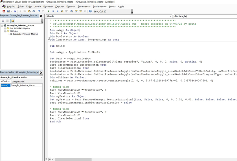Open the (Declaração) procedure dropdown
The image size is (237, 161).
[x=205, y=16]
